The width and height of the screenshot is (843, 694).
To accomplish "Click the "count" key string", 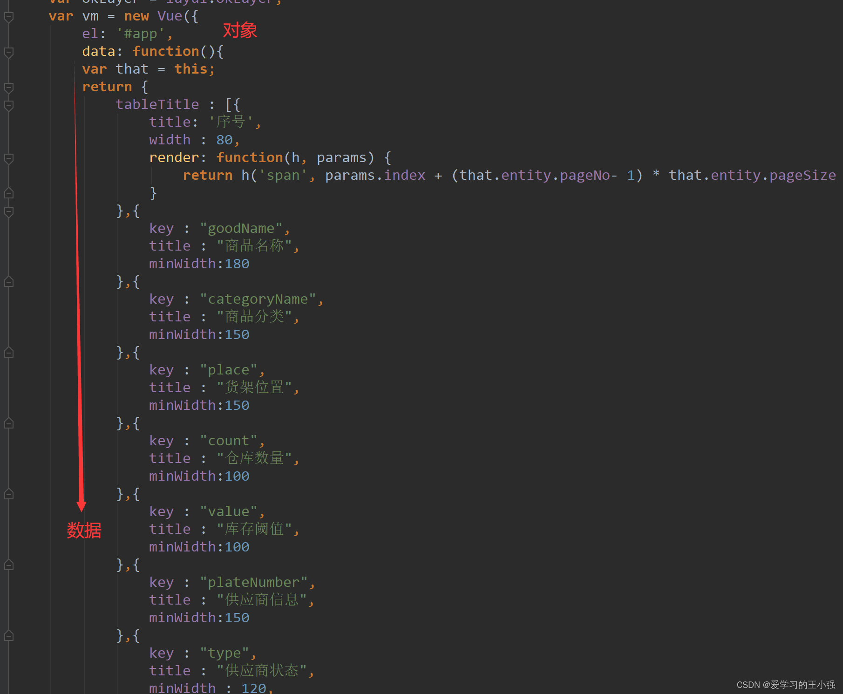I will (x=229, y=441).
